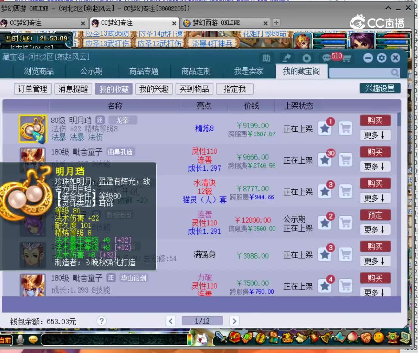Click 华山论剑 毗舍童子 pet thumbnail
Viewport: 418px width, 353px height.
coord(33,285)
